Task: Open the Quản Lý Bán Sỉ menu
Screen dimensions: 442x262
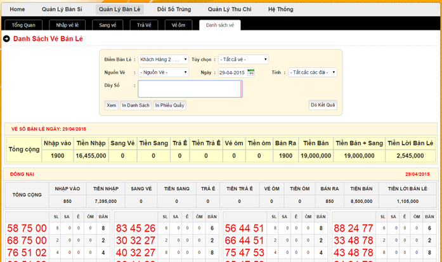Action: [62, 10]
